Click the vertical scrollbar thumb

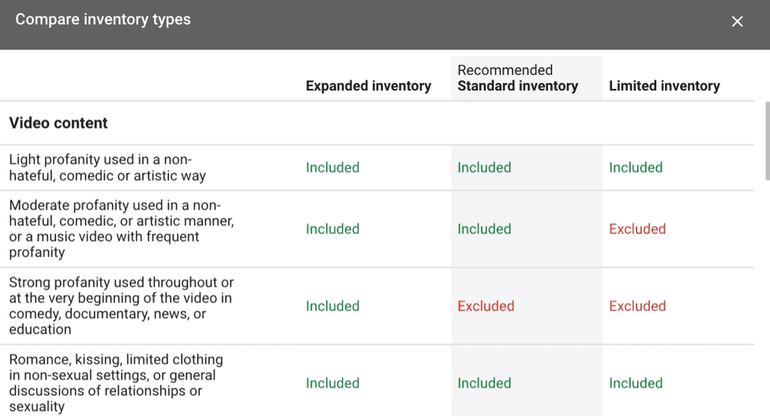[766, 140]
